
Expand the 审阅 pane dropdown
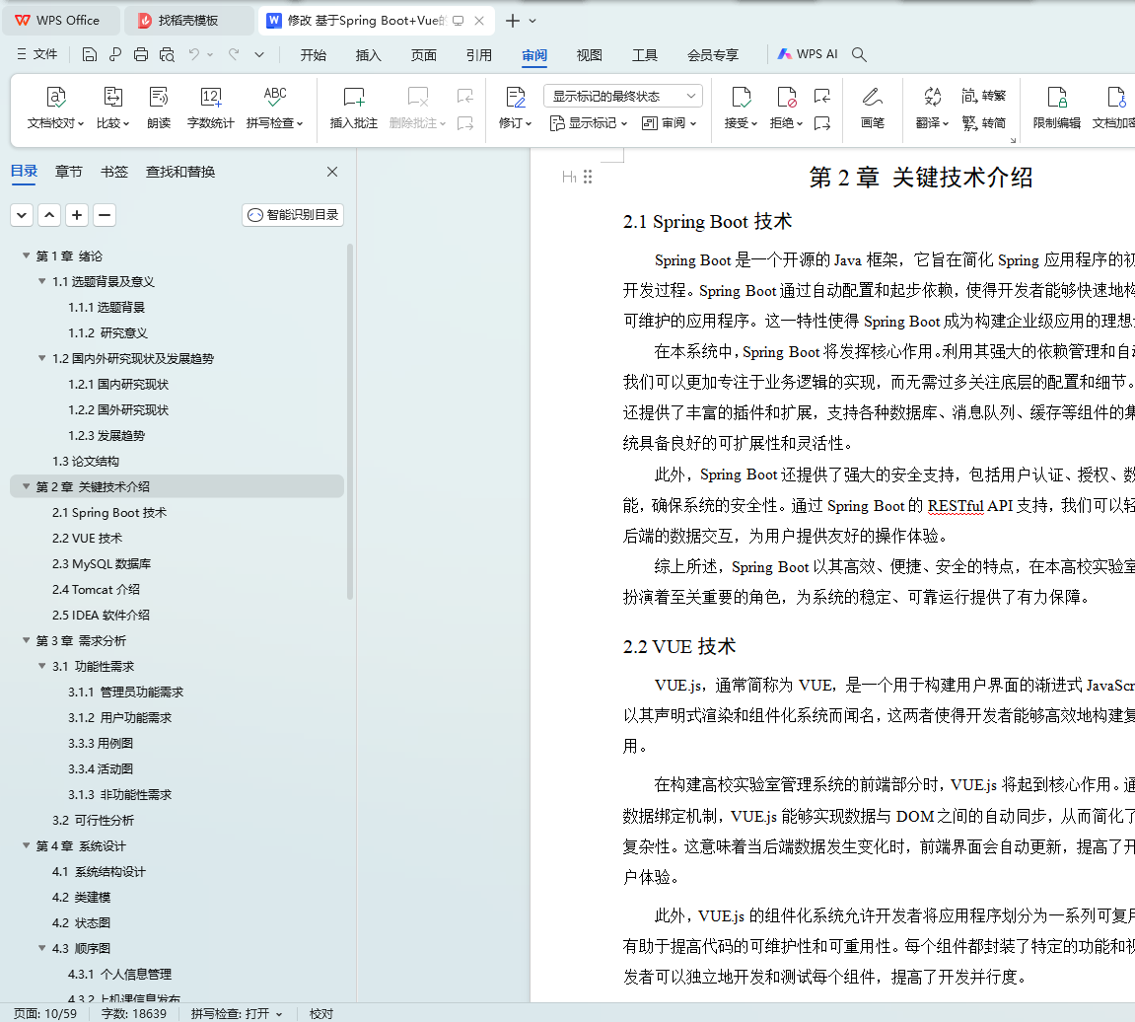pyautogui.click(x=670, y=123)
